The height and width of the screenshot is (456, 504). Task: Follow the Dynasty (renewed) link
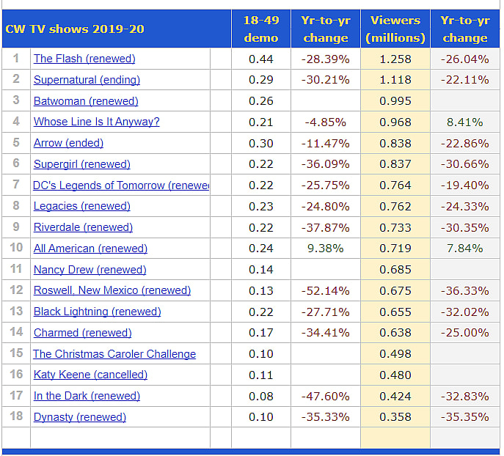[x=79, y=417]
